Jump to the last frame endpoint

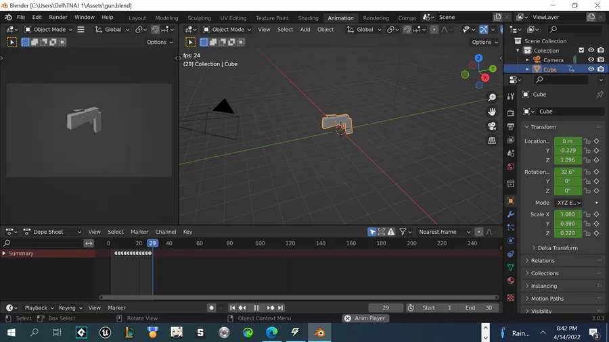281,308
